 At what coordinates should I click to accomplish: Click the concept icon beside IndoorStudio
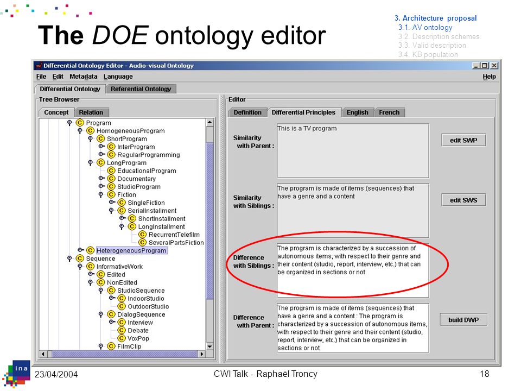pos(122,298)
